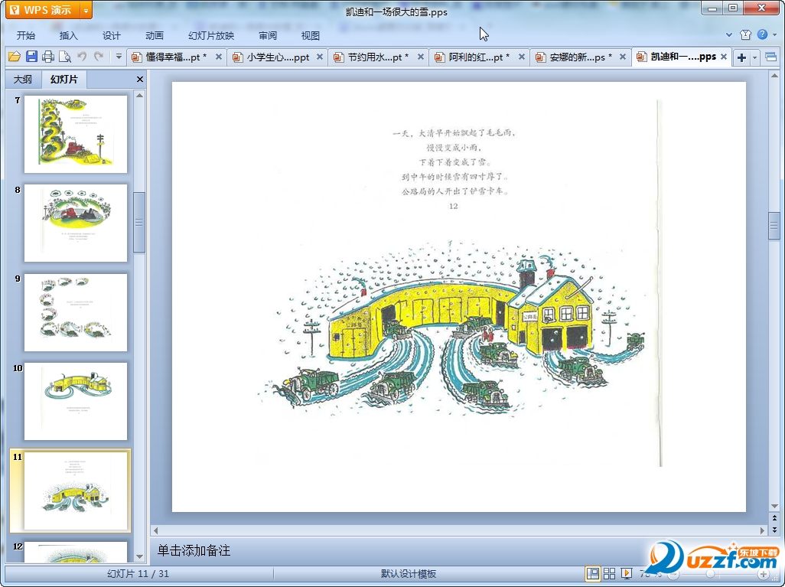Switch to the 节约用水 document tab
785x587 pixels.
click(x=378, y=57)
